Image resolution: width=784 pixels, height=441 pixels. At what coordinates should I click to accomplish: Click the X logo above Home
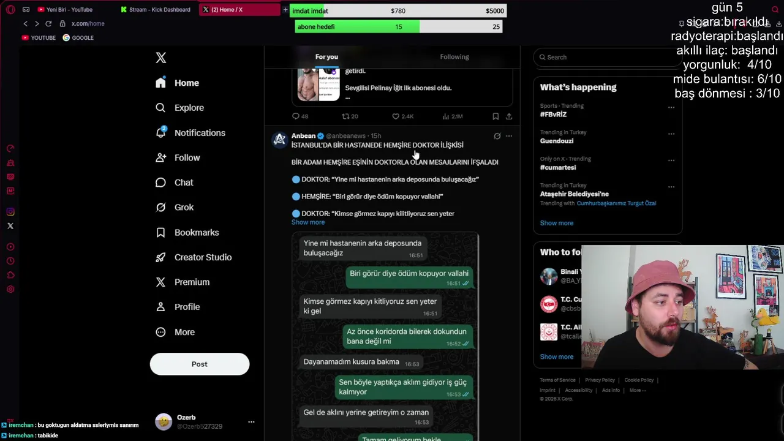160,58
